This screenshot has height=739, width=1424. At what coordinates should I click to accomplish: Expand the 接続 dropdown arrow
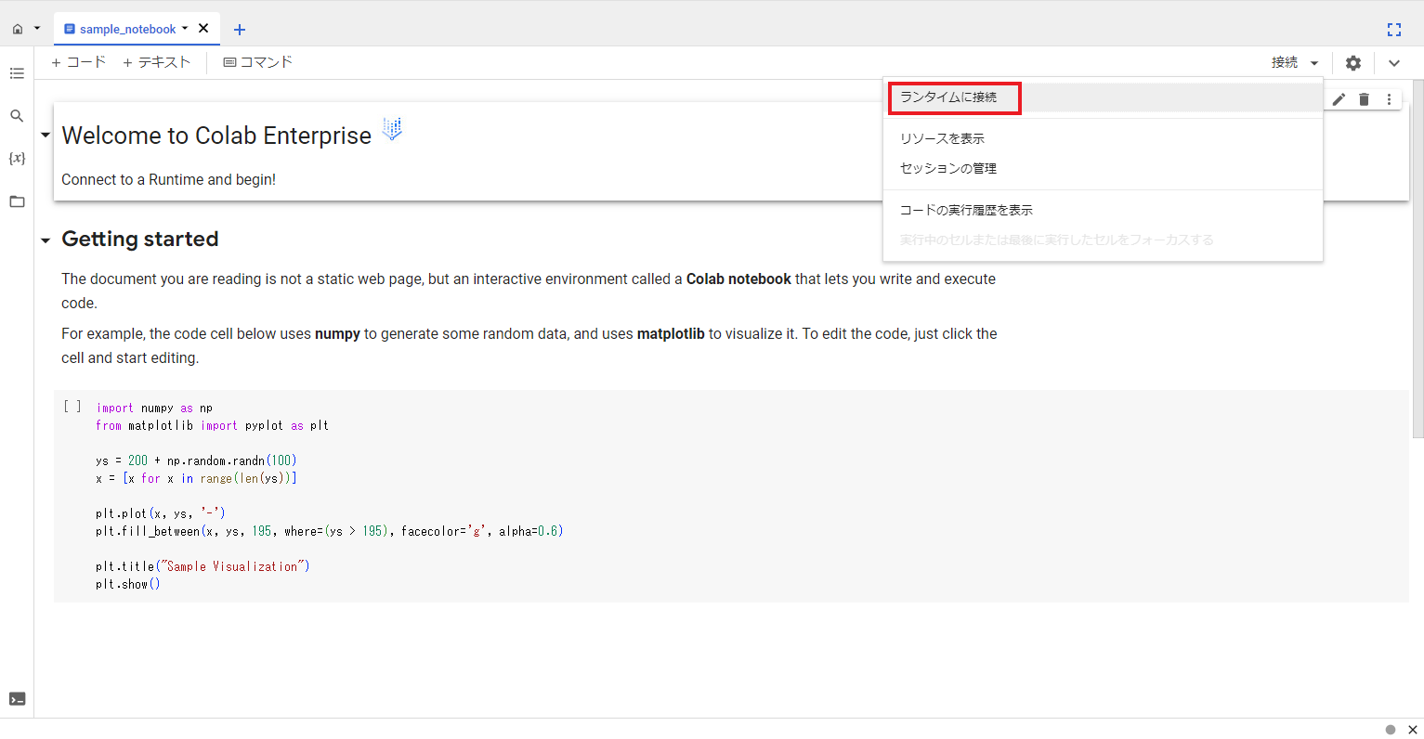1314,63
